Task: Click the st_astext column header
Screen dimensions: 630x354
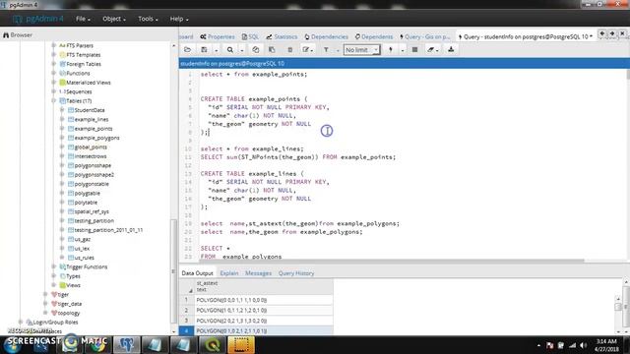Action: pyautogui.click(x=264, y=286)
